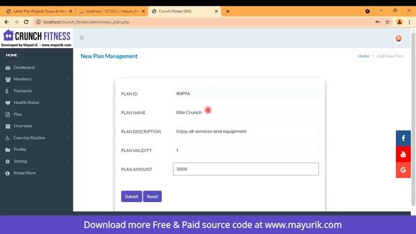The width and height of the screenshot is (416, 234).
Task: Click the Plan Validity field
Action: (246, 150)
